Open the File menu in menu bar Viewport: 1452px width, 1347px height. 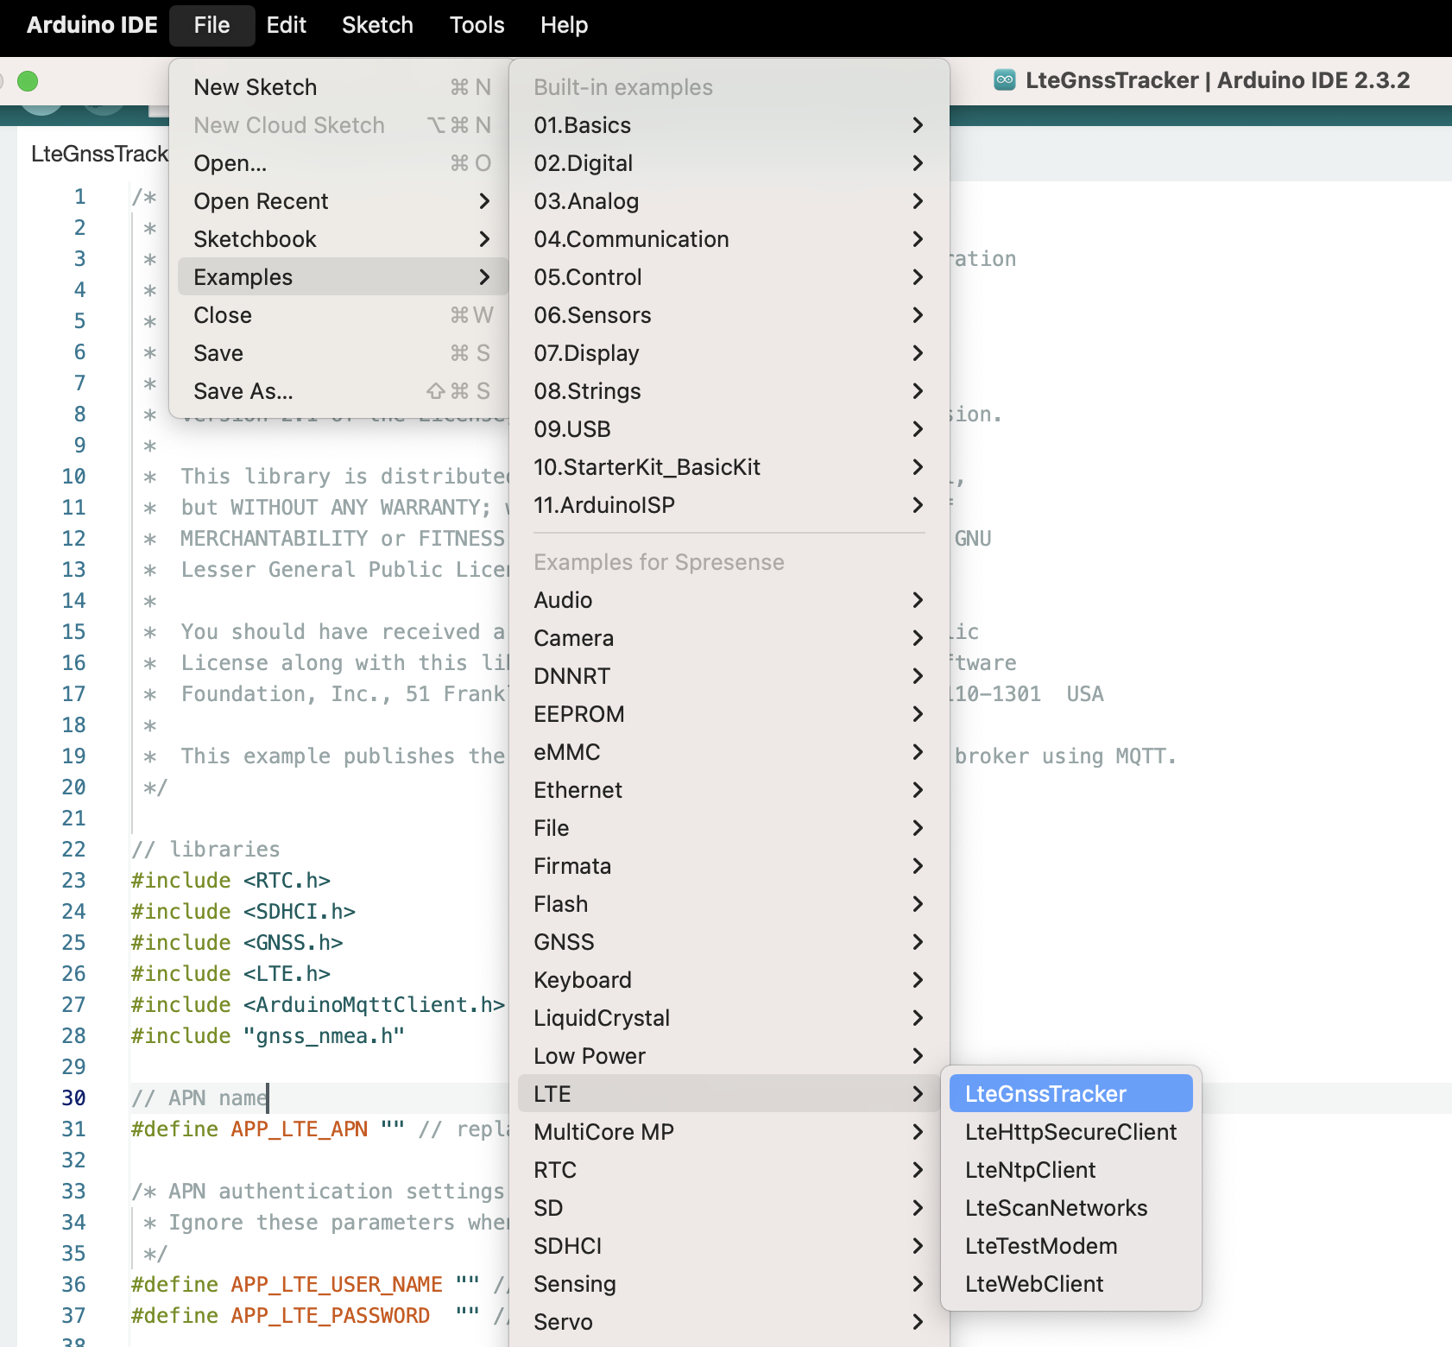[x=211, y=25]
